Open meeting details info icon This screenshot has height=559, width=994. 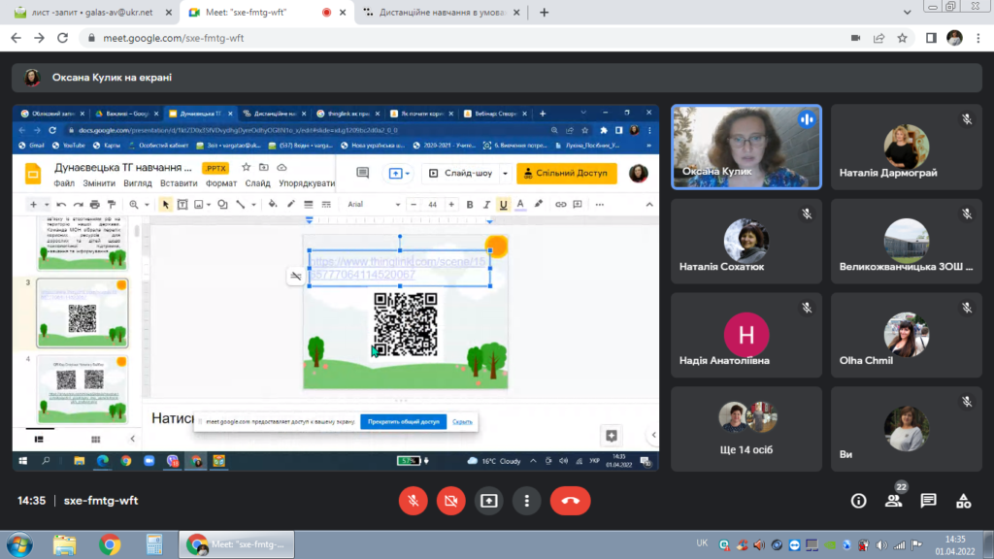858,501
